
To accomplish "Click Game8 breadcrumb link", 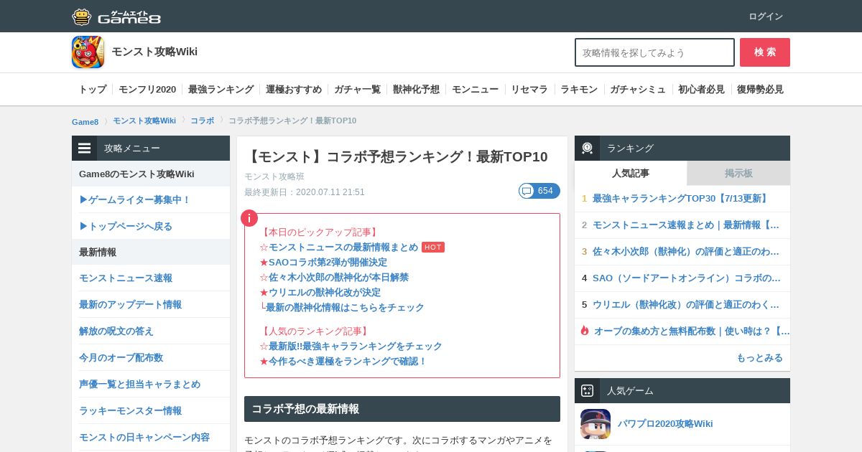I will click(85, 121).
